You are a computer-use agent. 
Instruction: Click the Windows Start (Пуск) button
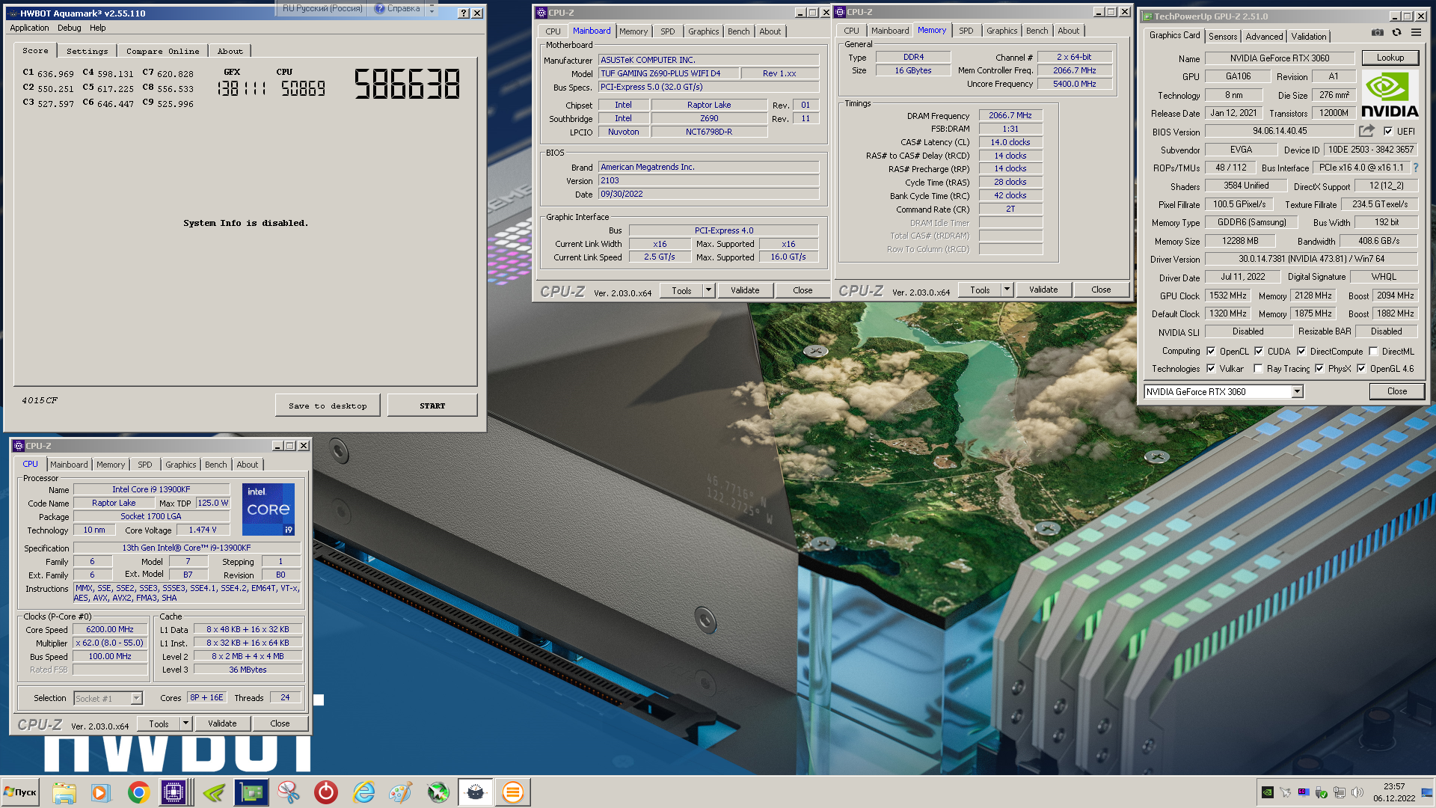pyautogui.click(x=21, y=792)
